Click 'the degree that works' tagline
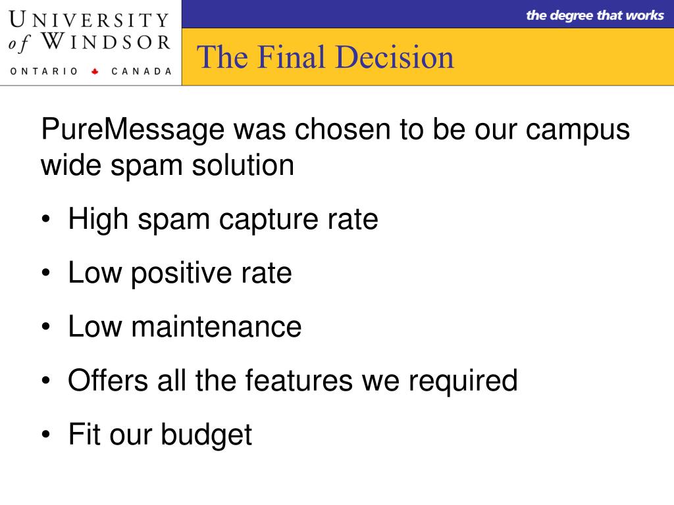The image size is (674, 505). pos(595,16)
